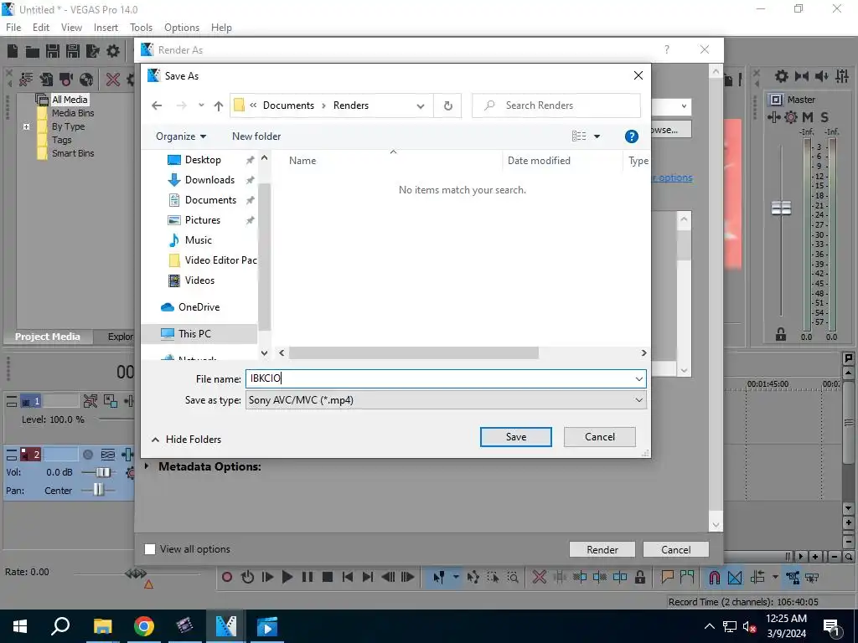Check View all options checkbox
The image size is (858, 643).
(x=150, y=549)
